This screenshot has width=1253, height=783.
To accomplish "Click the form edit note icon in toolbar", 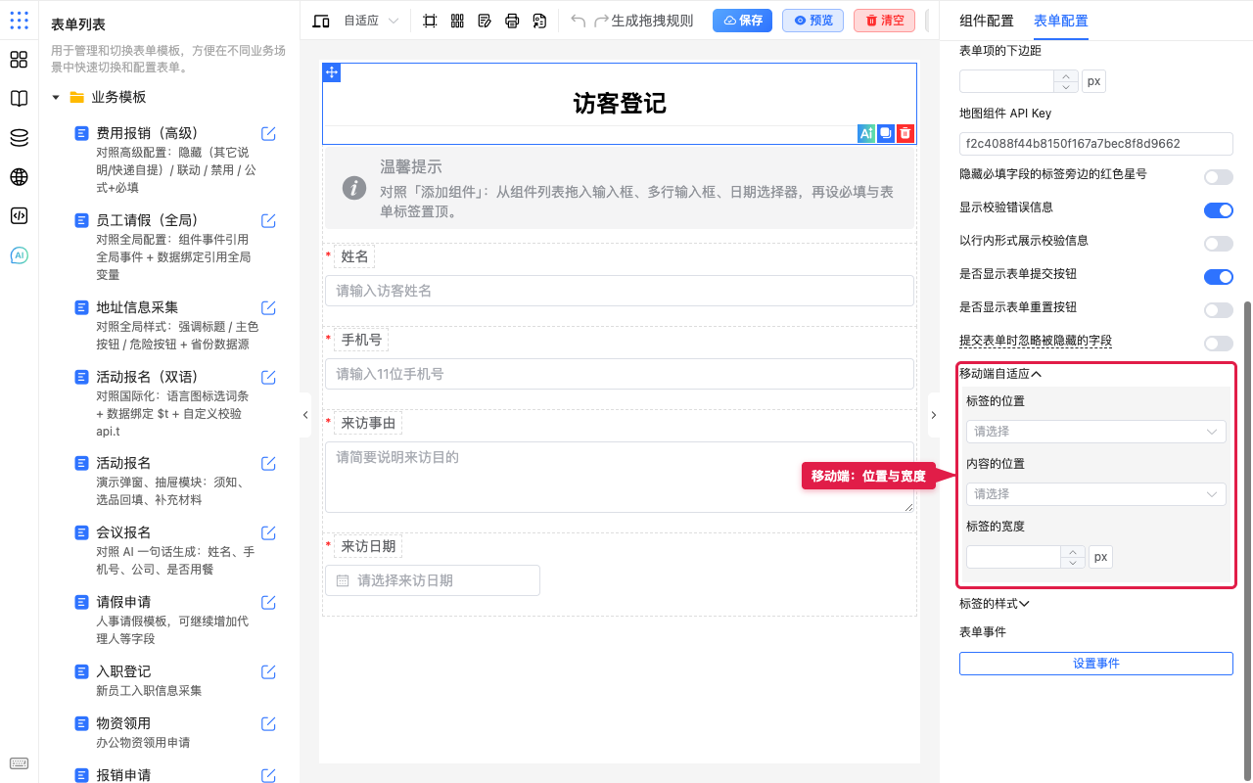I will (485, 21).
